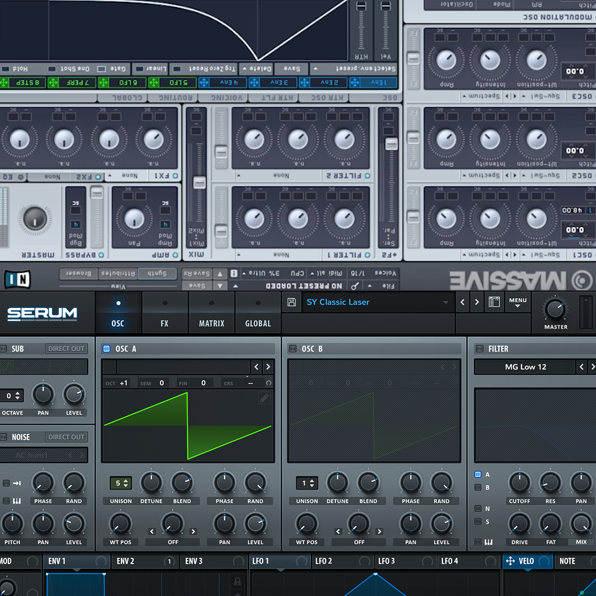The image size is (596, 596).
Task: Click the OSC A unison voices stepper
Action: pyautogui.click(x=120, y=483)
